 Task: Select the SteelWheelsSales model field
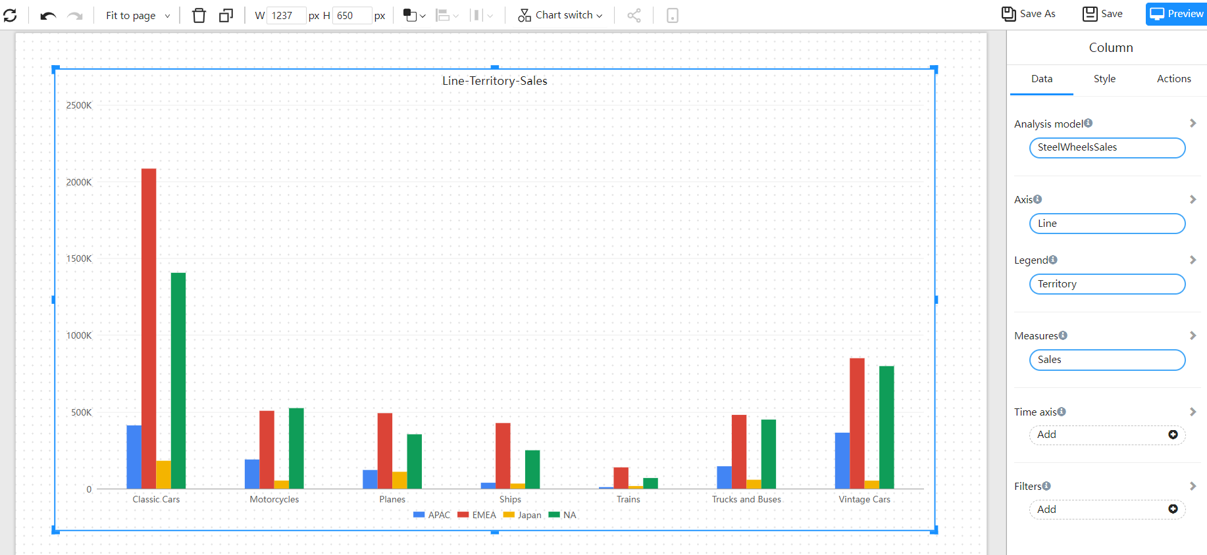coord(1107,147)
